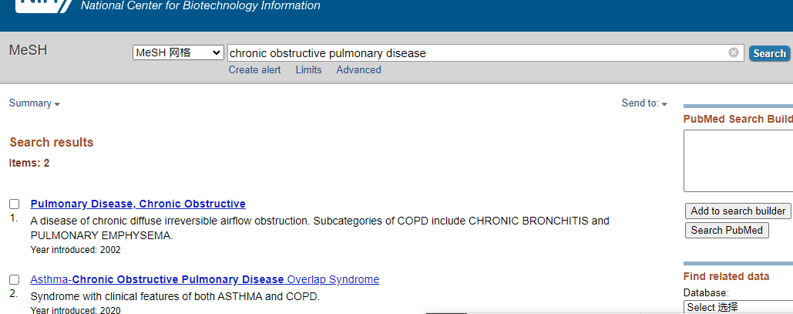Click inside the PubMed Search Builder text area
Image resolution: width=793 pixels, height=314 pixels.
click(x=738, y=161)
